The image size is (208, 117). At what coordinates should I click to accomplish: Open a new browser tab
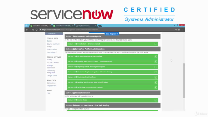(x=100, y=26)
